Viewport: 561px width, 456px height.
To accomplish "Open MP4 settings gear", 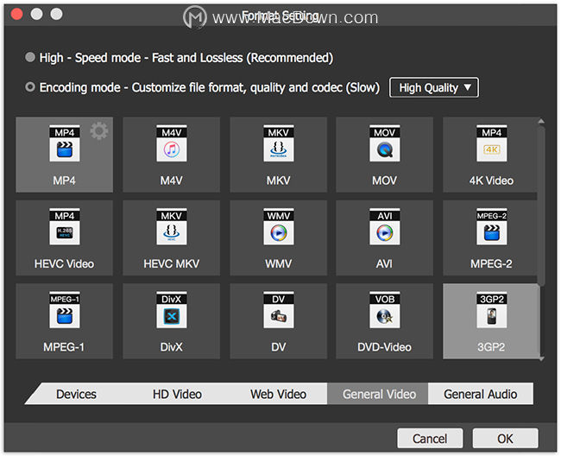I will [x=99, y=131].
